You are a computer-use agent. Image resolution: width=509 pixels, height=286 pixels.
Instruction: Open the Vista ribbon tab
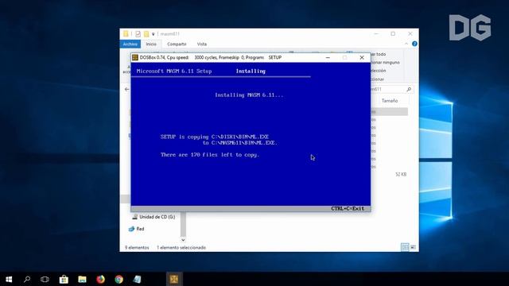[x=201, y=44]
